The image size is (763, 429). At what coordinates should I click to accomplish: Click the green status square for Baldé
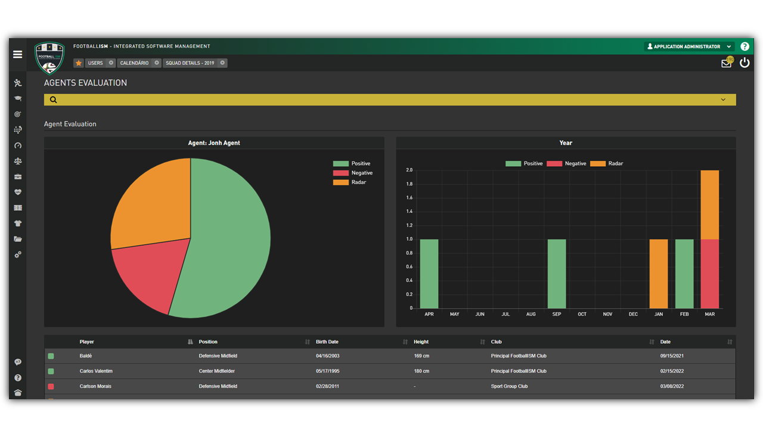[x=51, y=356]
